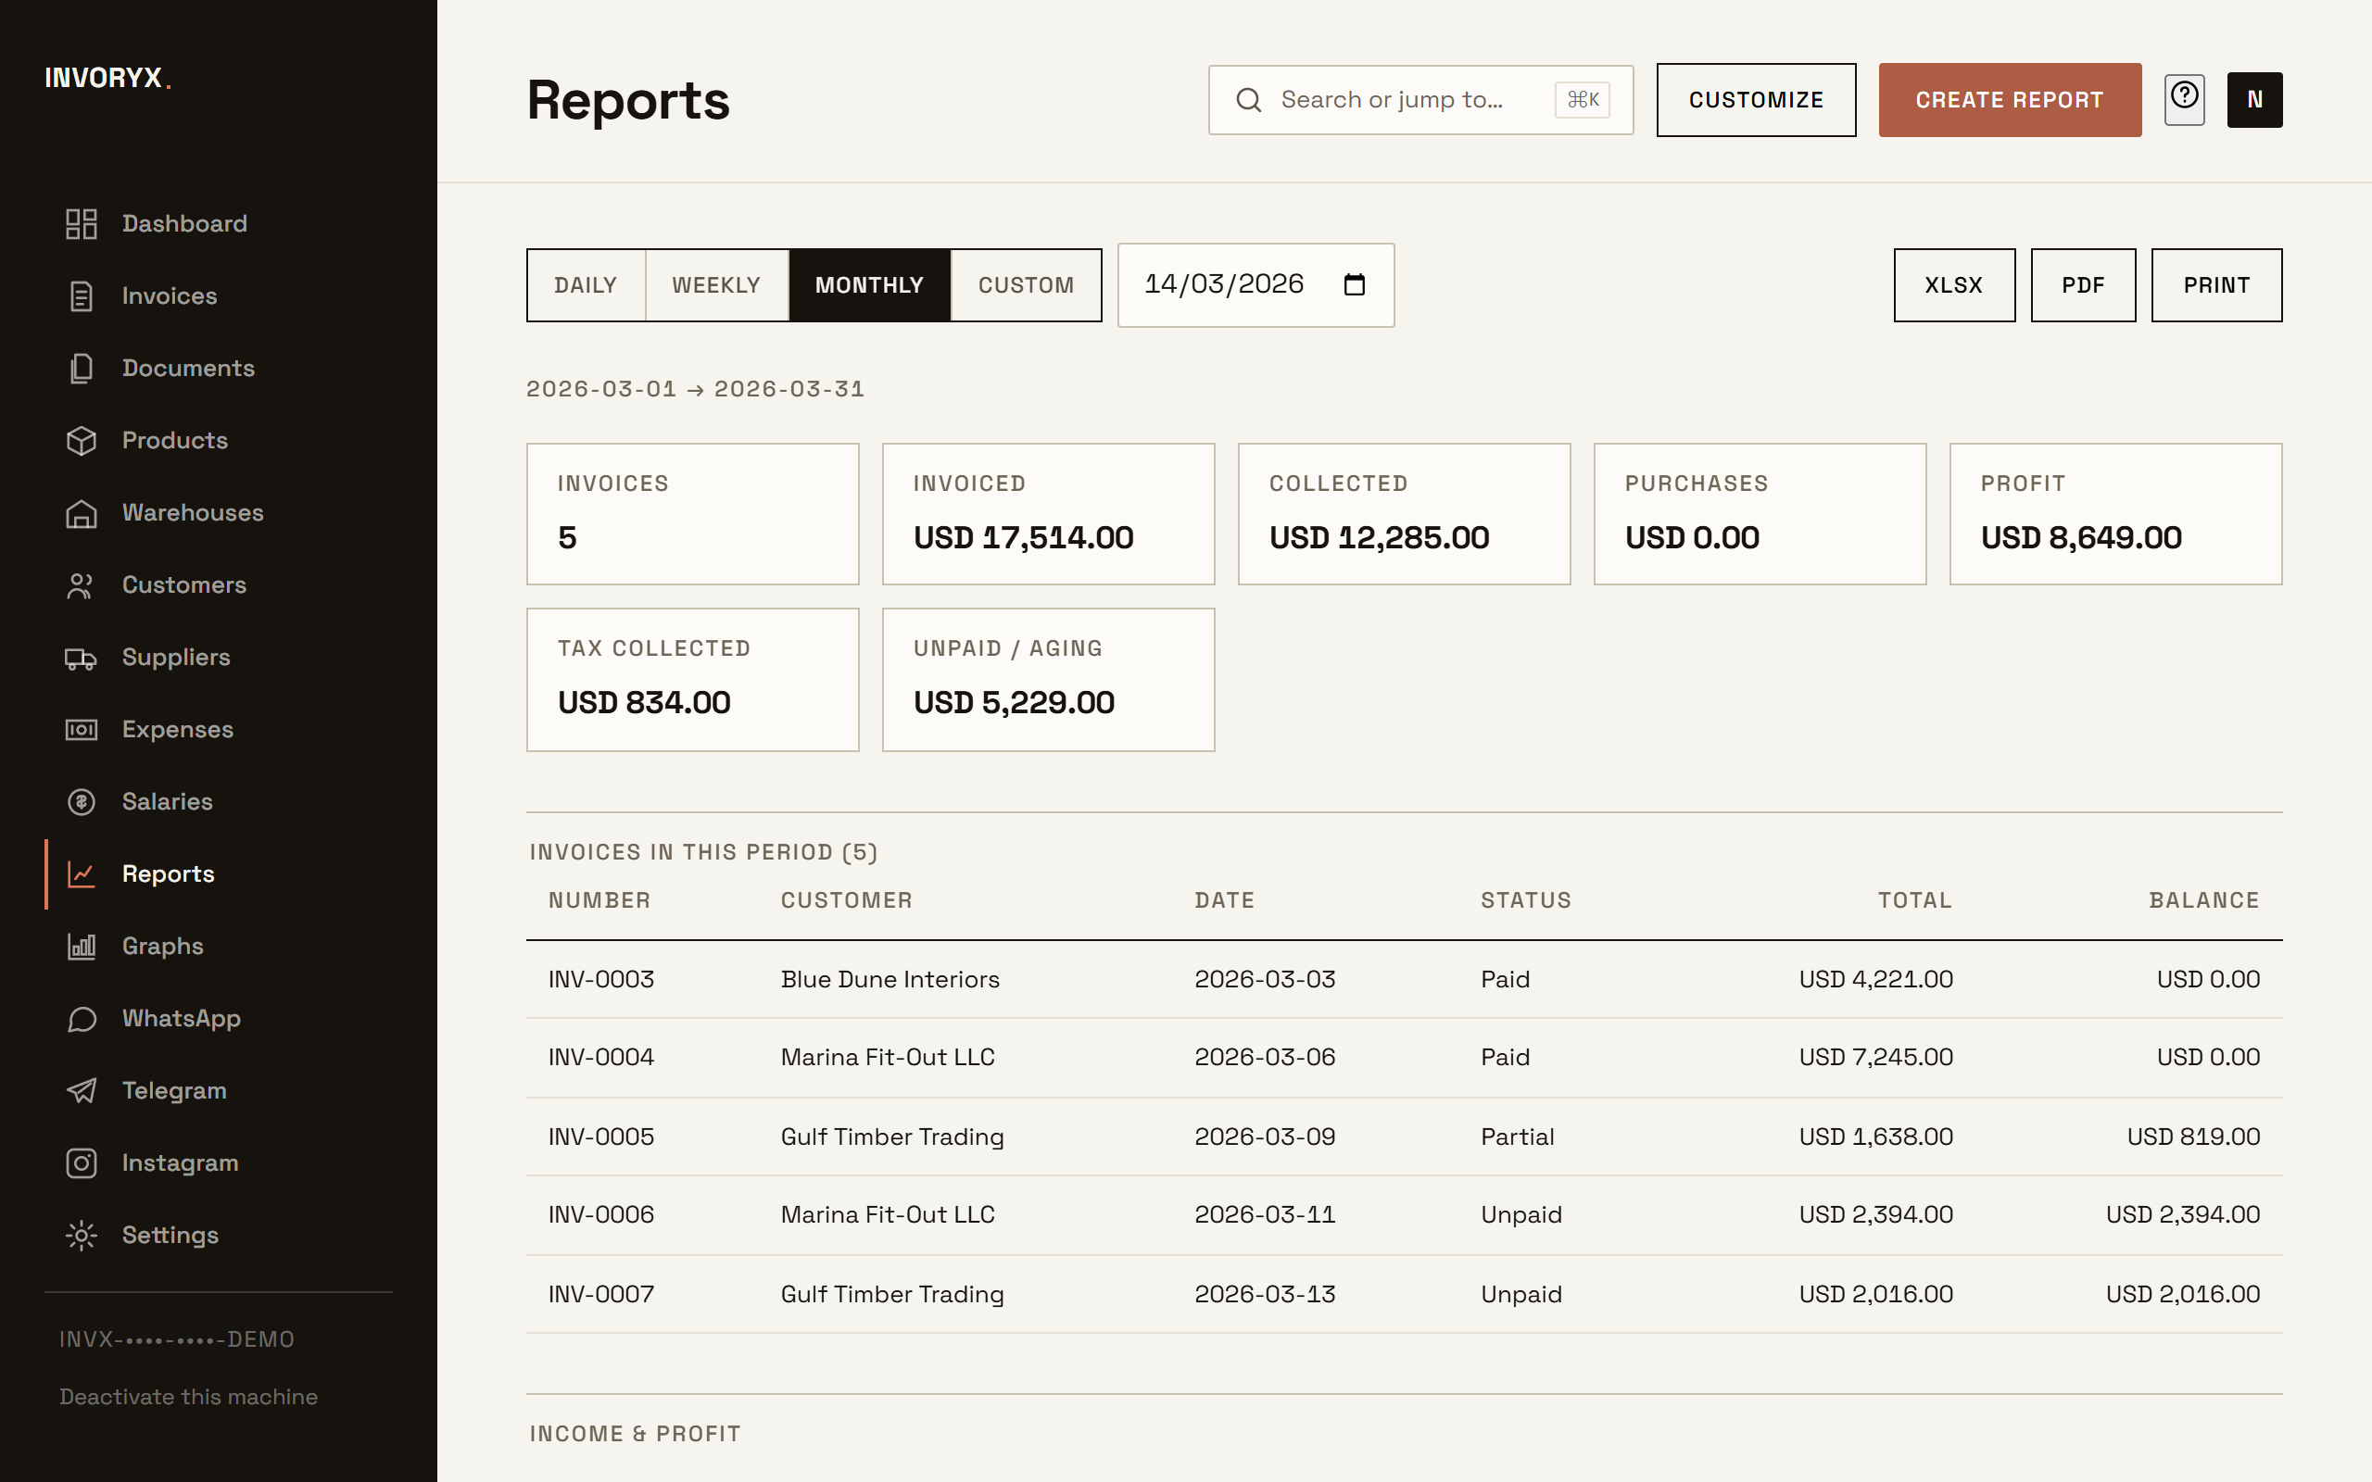Image resolution: width=2372 pixels, height=1482 pixels.
Task: Go to Customers in the sidebar
Action: pos(219,585)
